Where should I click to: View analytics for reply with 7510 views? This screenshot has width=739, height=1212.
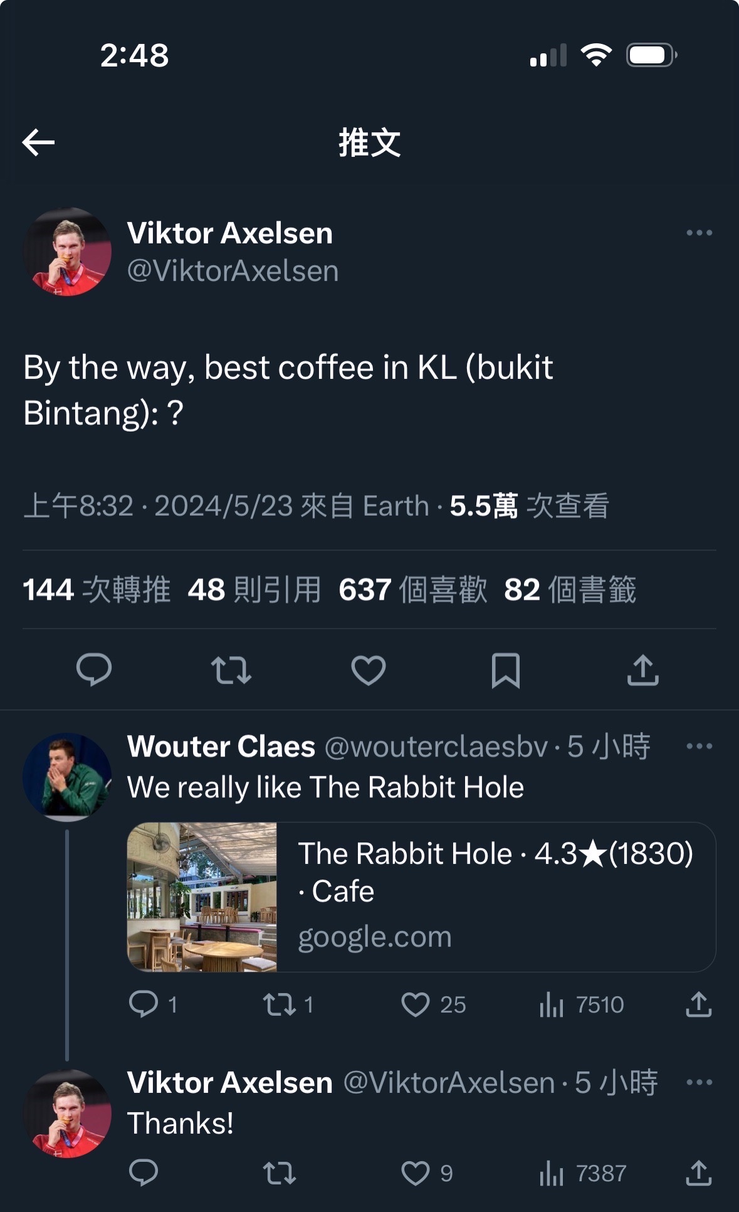click(x=581, y=1004)
